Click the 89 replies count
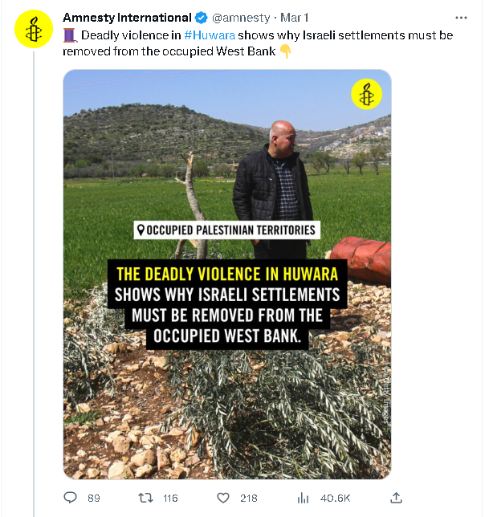The width and height of the screenshot is (489, 517). pos(93,499)
